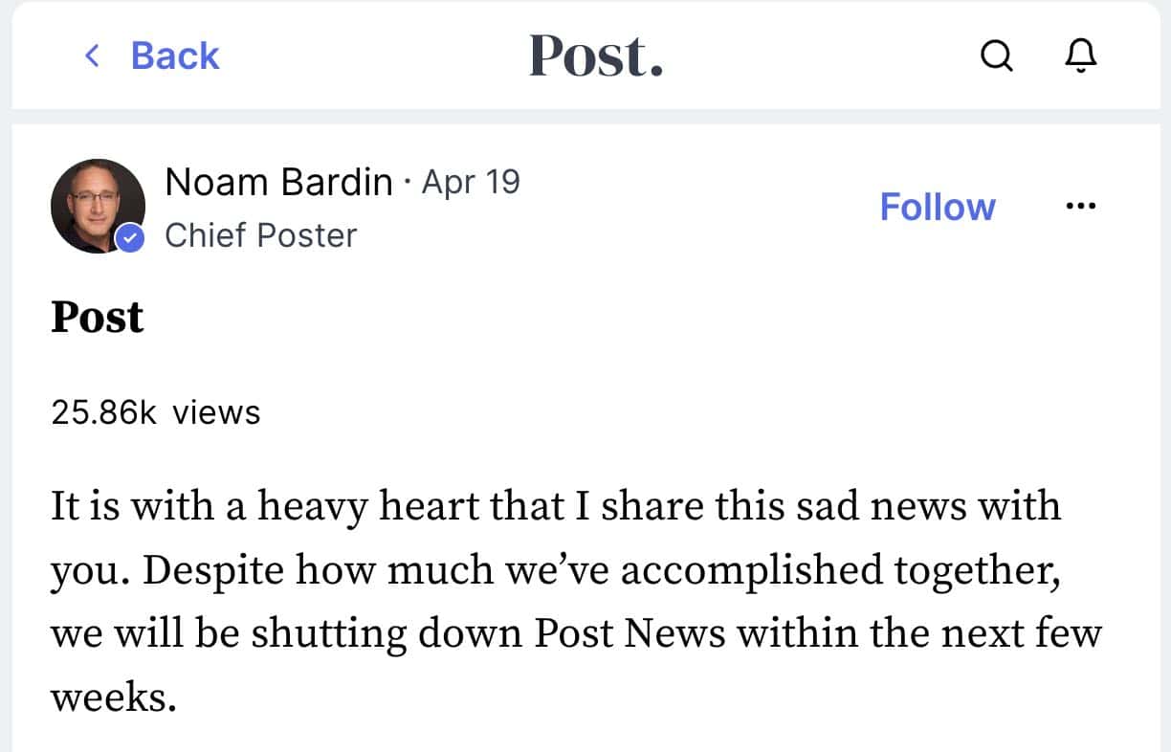The width and height of the screenshot is (1171, 752).
Task: Open the three-dot more options menu
Action: click(1080, 206)
